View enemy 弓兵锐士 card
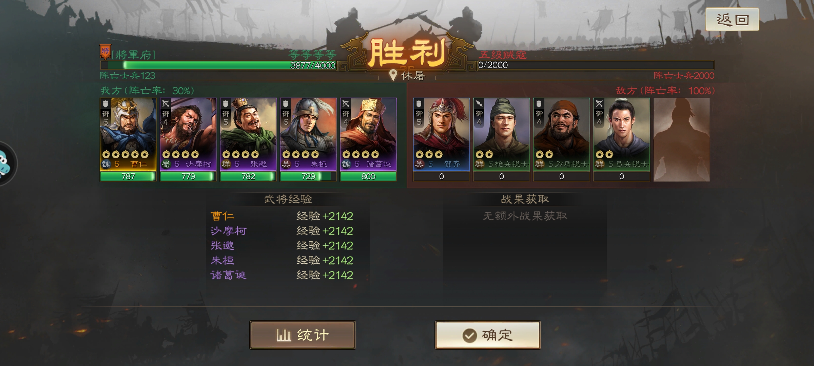This screenshot has height=366, width=814. [x=622, y=140]
